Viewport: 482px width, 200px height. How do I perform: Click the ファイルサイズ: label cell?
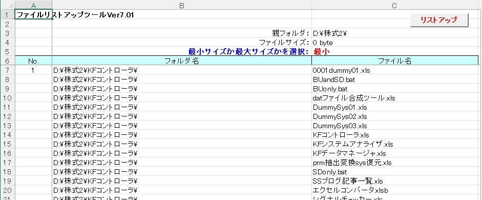point(284,42)
